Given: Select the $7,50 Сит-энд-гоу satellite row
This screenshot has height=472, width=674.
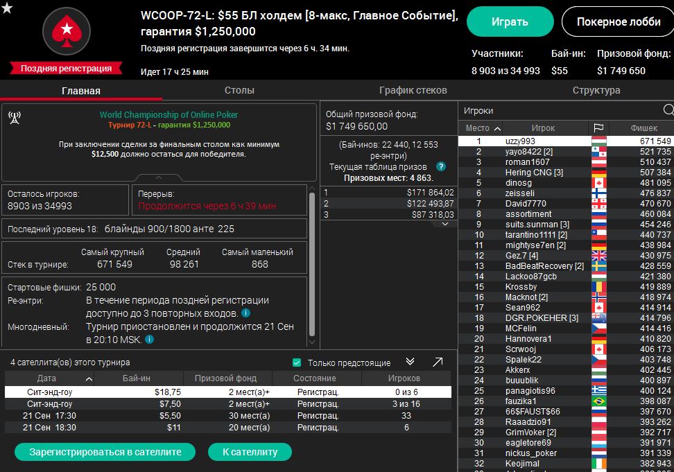Looking at the screenshot, I should click(228, 403).
